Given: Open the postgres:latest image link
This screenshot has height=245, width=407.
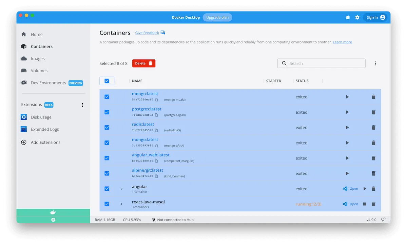Looking at the screenshot, I should (147, 109).
